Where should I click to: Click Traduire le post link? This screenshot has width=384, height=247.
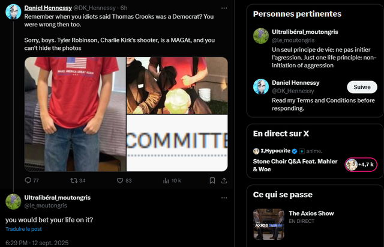23,229
